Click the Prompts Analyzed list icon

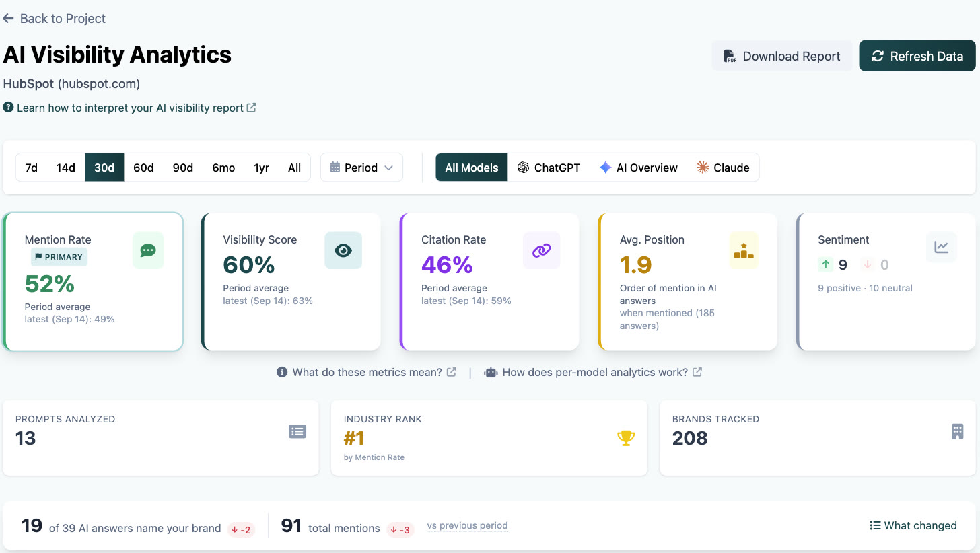(x=297, y=432)
